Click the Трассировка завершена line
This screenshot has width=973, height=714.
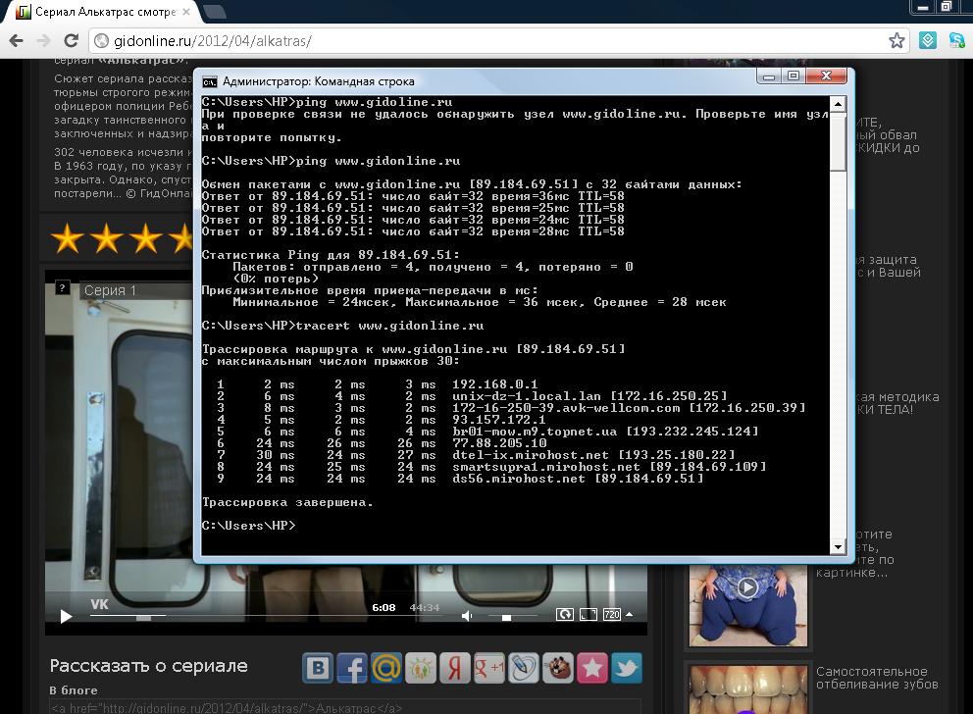(x=287, y=502)
